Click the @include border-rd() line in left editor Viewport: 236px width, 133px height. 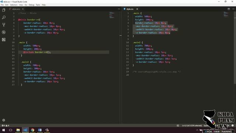click(x=37, y=52)
